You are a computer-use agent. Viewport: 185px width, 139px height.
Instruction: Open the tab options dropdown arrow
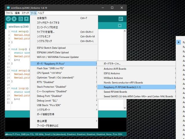click(120, 25)
